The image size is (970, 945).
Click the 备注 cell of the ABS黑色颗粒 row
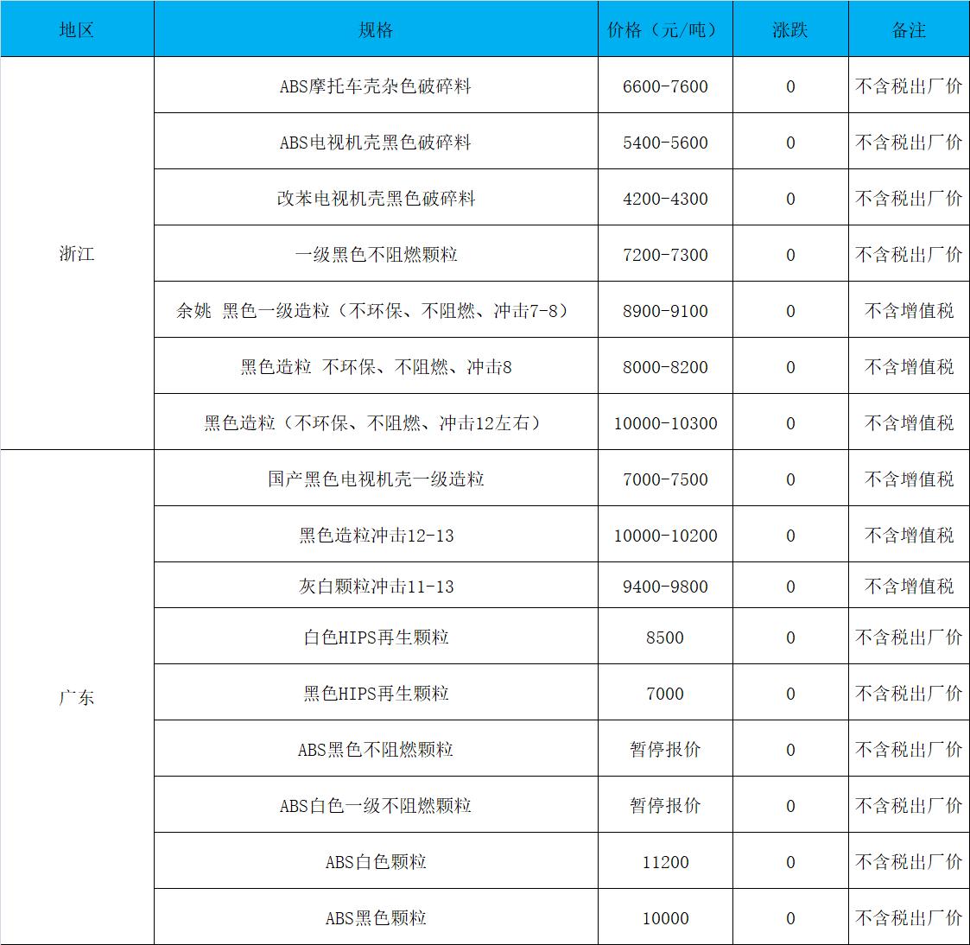tap(909, 918)
